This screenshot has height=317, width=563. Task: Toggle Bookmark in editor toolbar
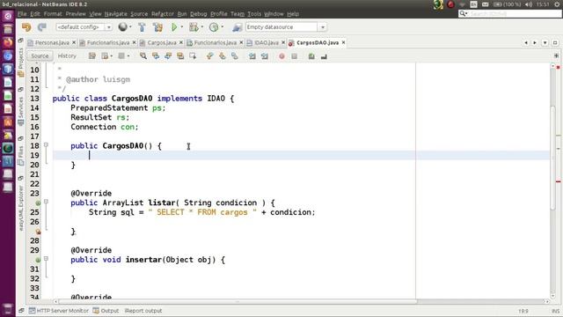(235, 56)
